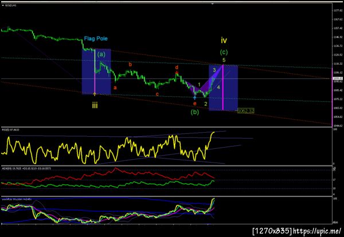Select the sub-wave '4' label
Image resolution: width=344 pixels, height=237 pixels.
point(218,88)
